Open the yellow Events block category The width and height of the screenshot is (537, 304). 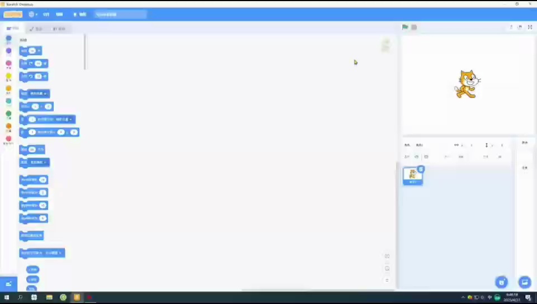(8, 76)
